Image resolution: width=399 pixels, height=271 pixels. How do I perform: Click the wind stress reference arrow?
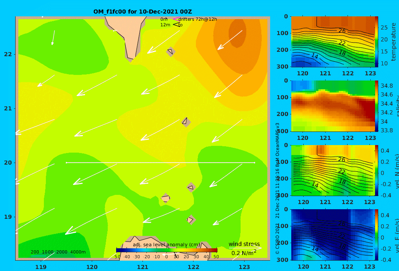tap(245, 248)
